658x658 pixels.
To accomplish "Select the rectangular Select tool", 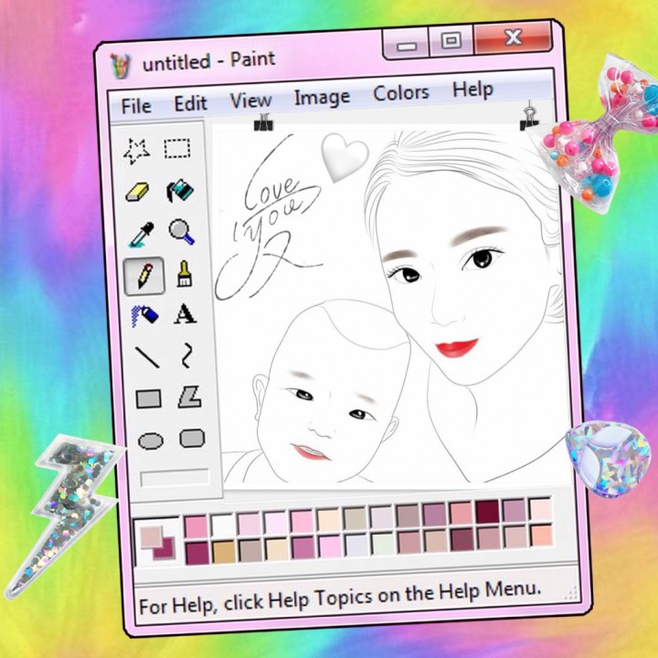I will click(177, 148).
